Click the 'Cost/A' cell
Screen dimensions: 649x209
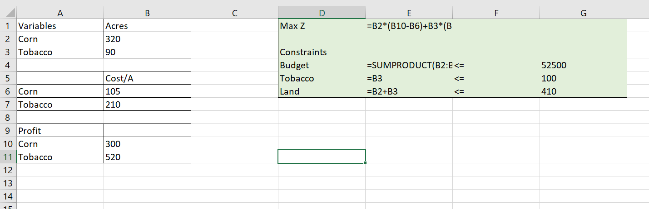147,78
